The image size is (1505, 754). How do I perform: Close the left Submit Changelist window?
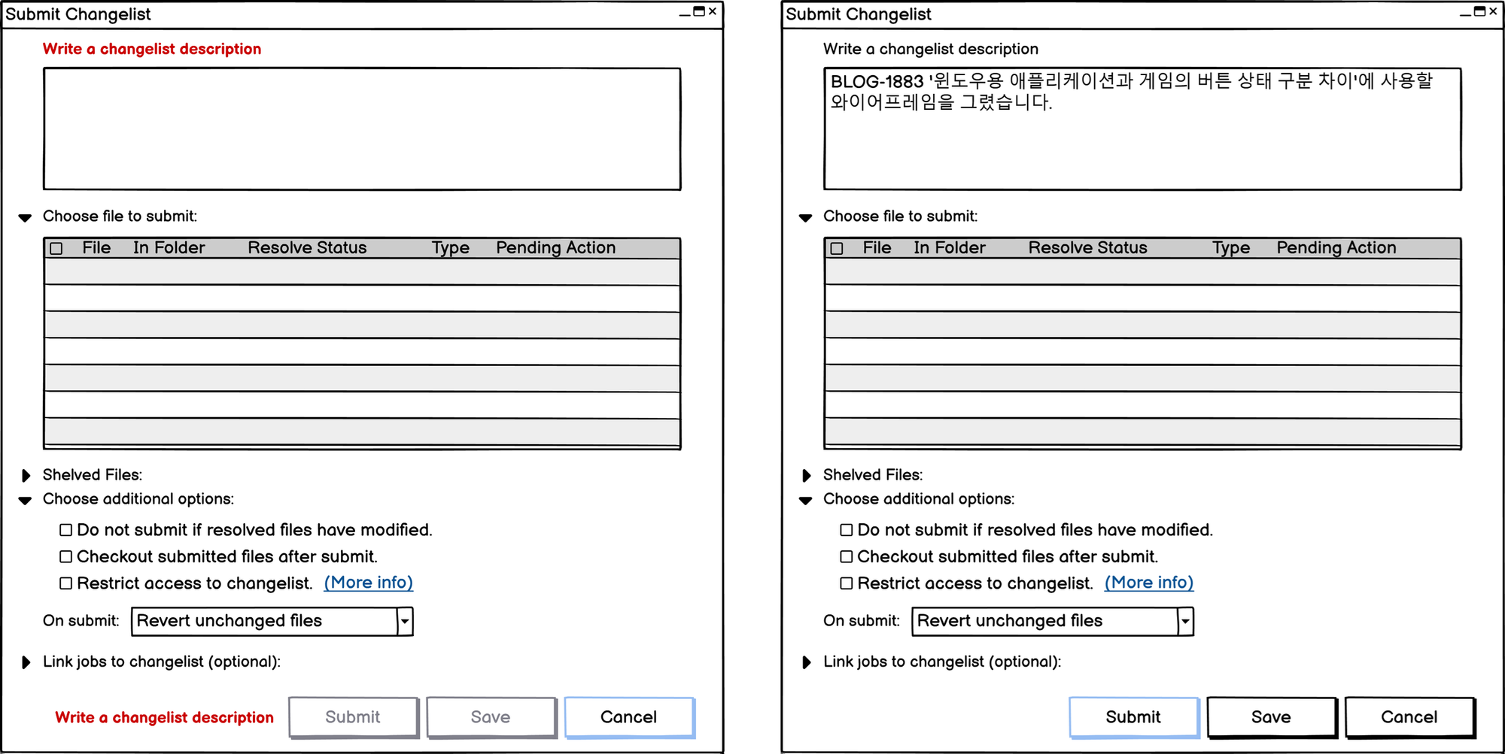pos(713,11)
